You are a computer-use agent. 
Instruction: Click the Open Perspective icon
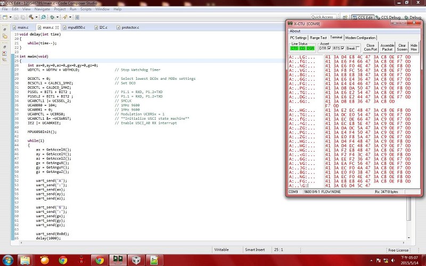(x=345, y=17)
